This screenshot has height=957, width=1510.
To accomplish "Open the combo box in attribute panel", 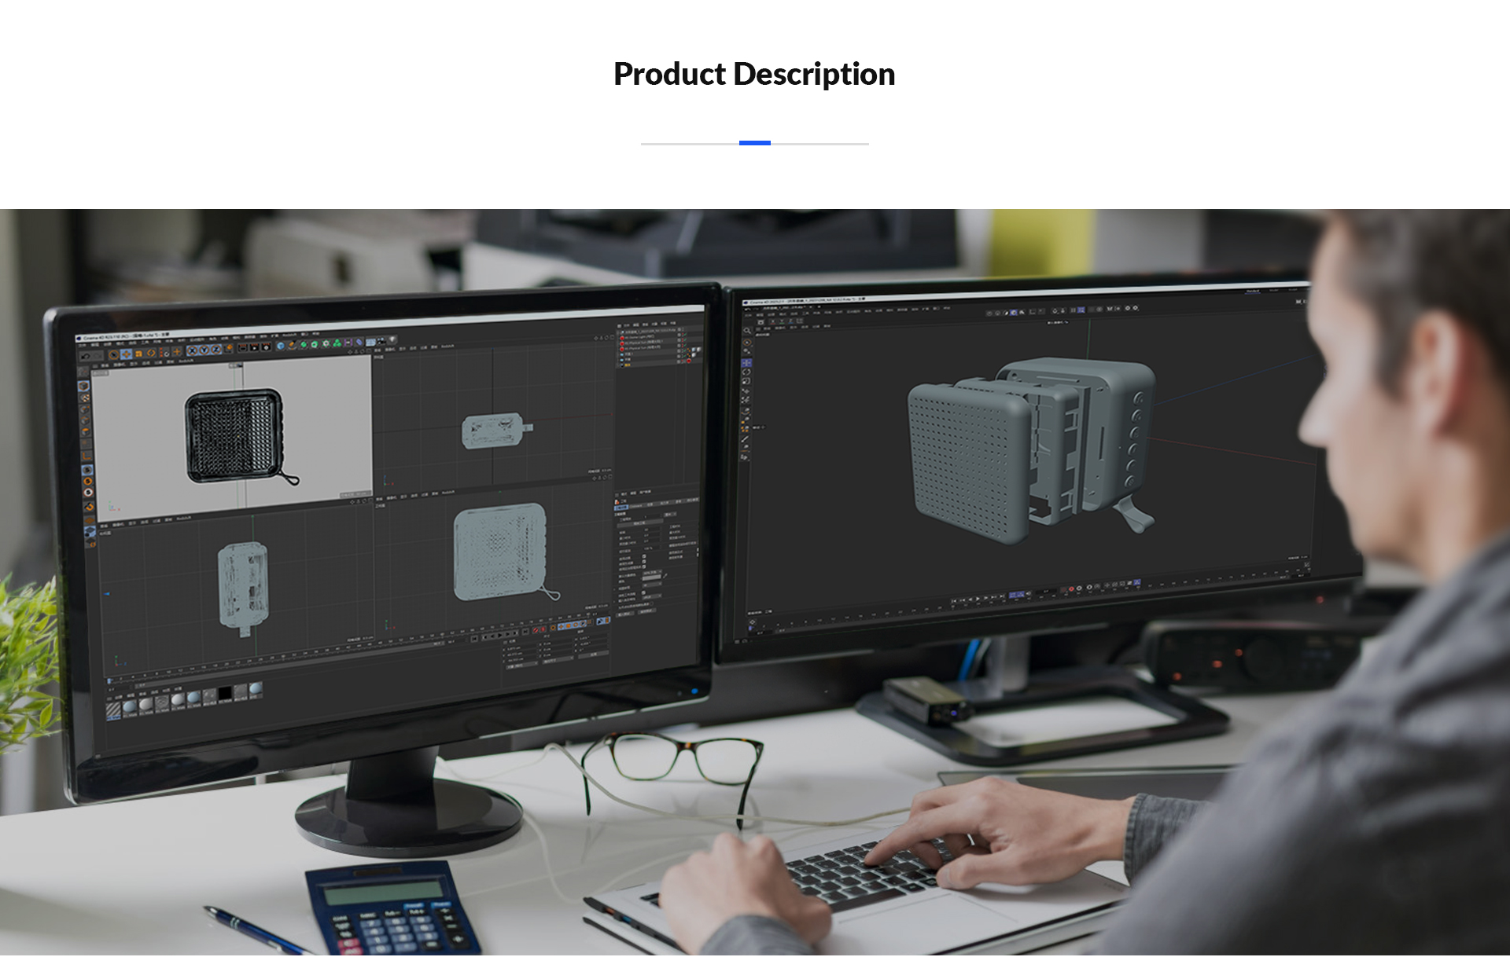I will (x=653, y=572).
